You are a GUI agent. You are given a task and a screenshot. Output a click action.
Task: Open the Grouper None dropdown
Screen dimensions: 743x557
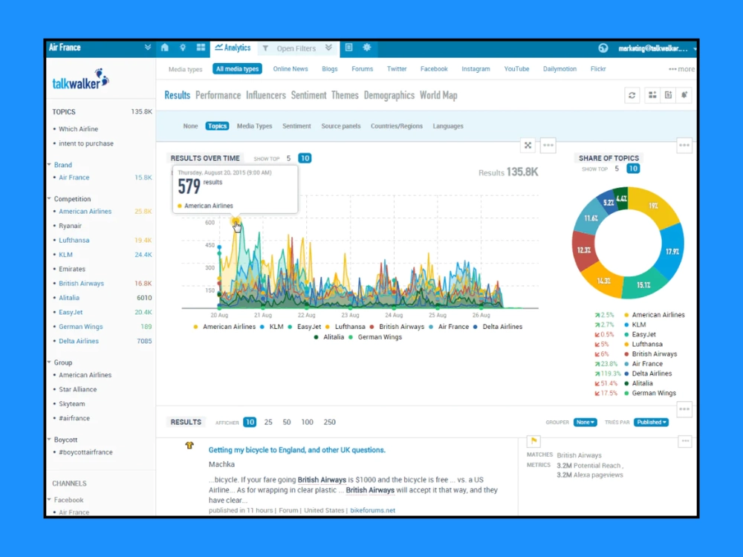pyautogui.click(x=585, y=422)
